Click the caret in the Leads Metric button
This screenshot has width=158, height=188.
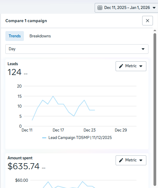[x=141, y=66]
